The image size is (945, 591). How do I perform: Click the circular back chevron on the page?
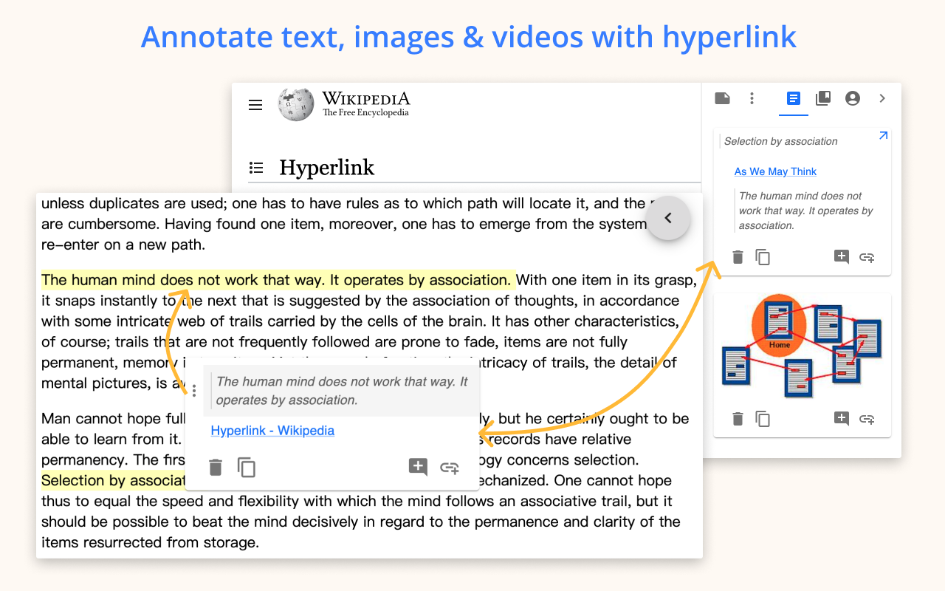[x=668, y=218]
